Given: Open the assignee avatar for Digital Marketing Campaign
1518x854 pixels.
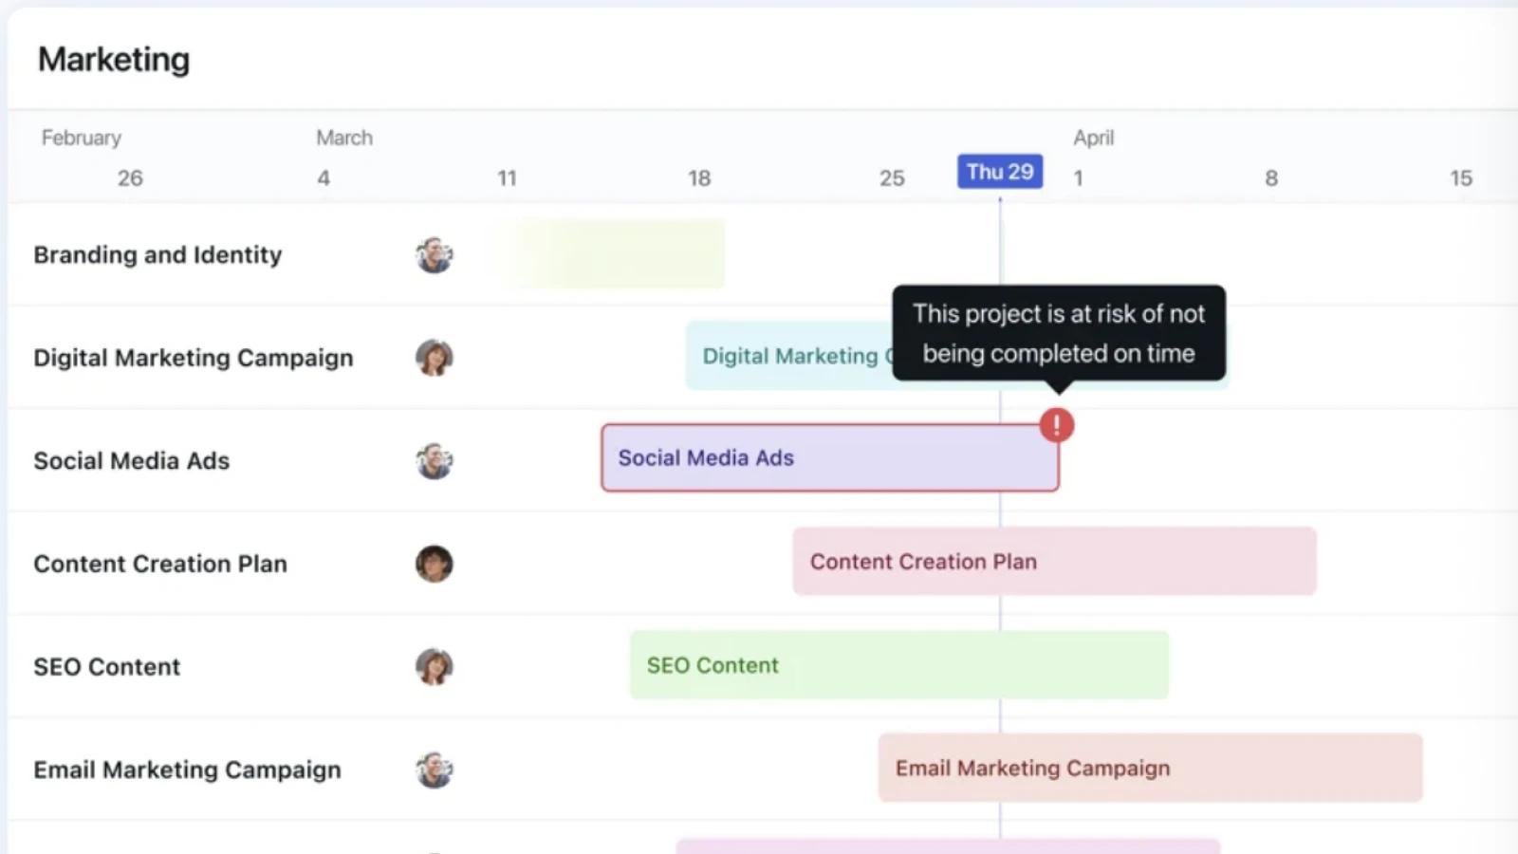Looking at the screenshot, I should click(434, 358).
